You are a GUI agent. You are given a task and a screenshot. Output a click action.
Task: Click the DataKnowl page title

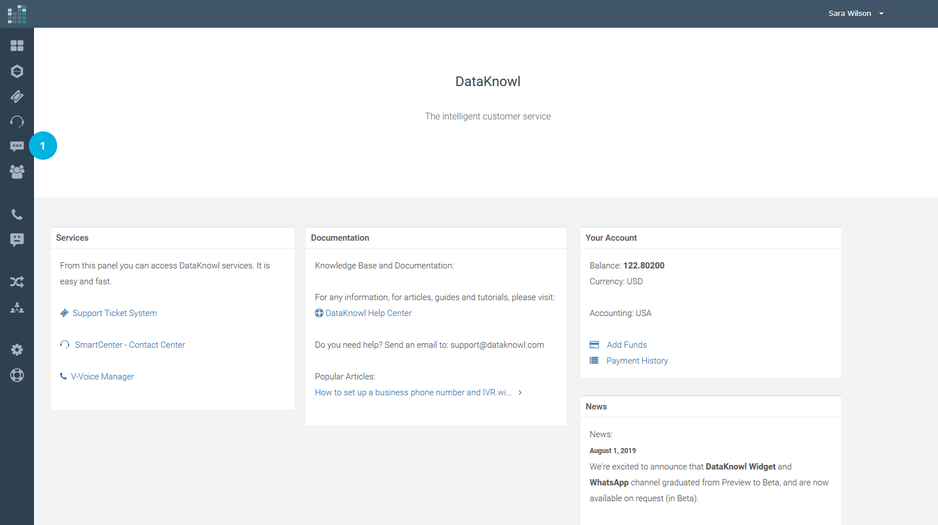click(488, 82)
